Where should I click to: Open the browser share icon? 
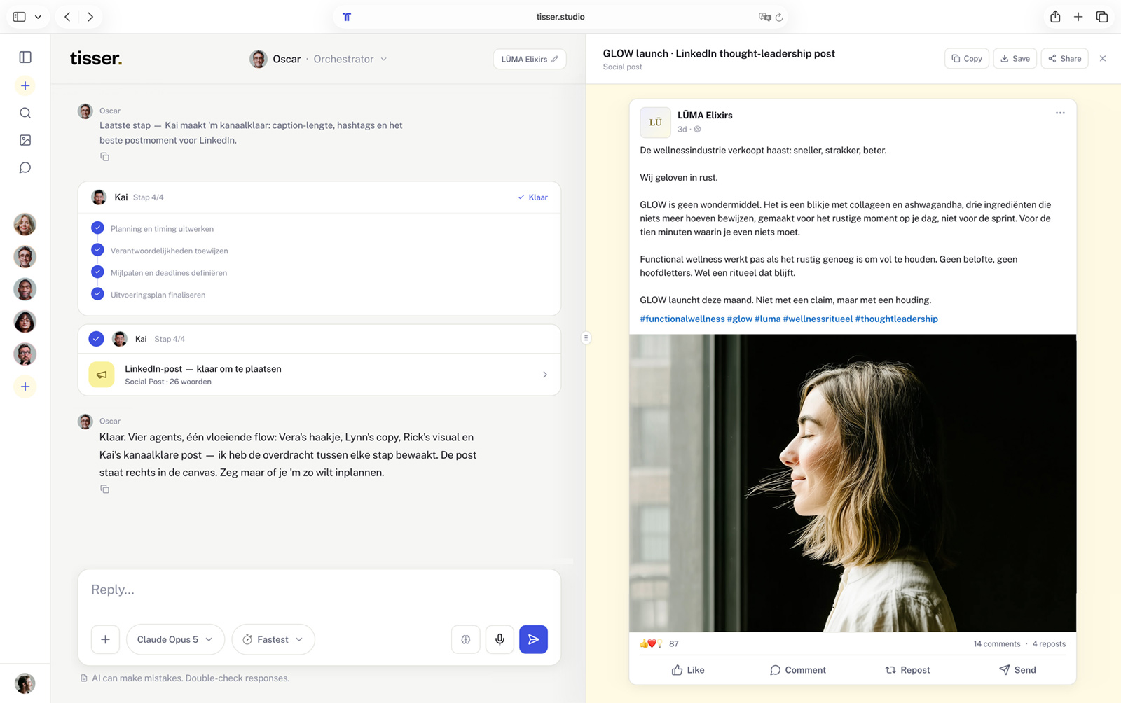click(1055, 17)
